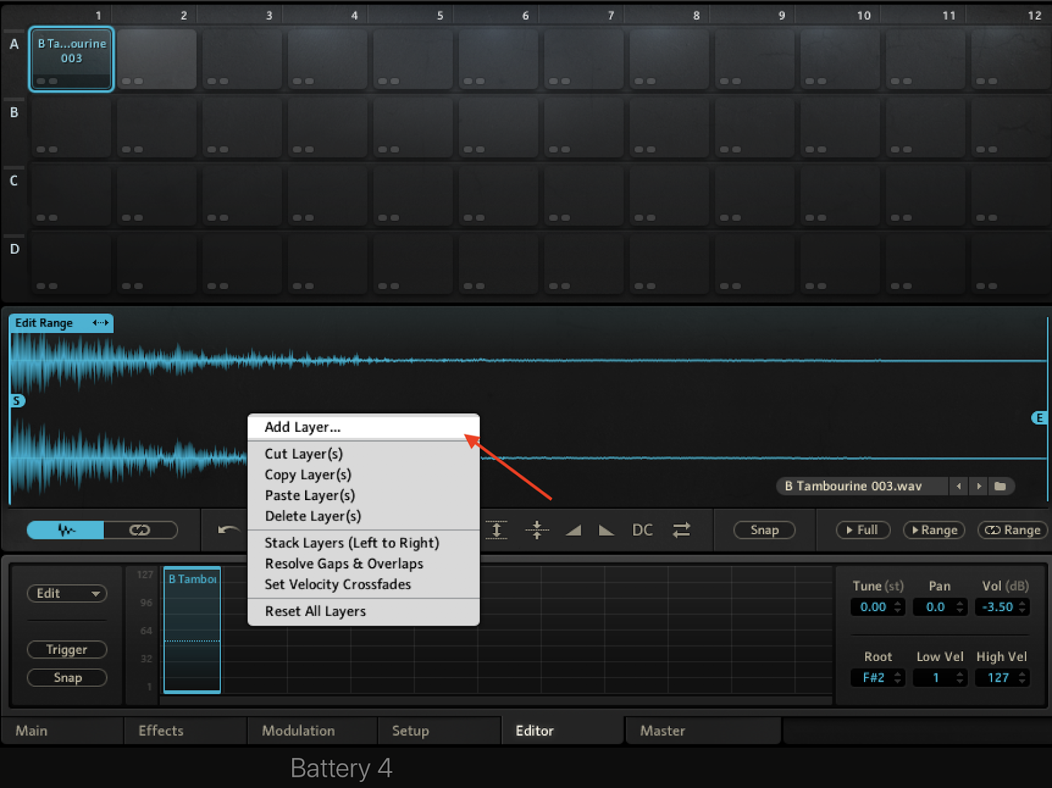
Task: Choose Add Layer... from the context menu
Action: pos(364,427)
